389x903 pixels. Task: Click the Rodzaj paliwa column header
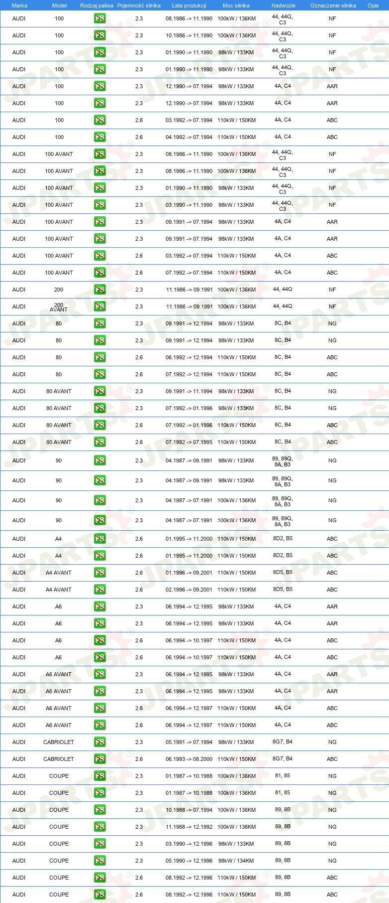[x=97, y=5]
